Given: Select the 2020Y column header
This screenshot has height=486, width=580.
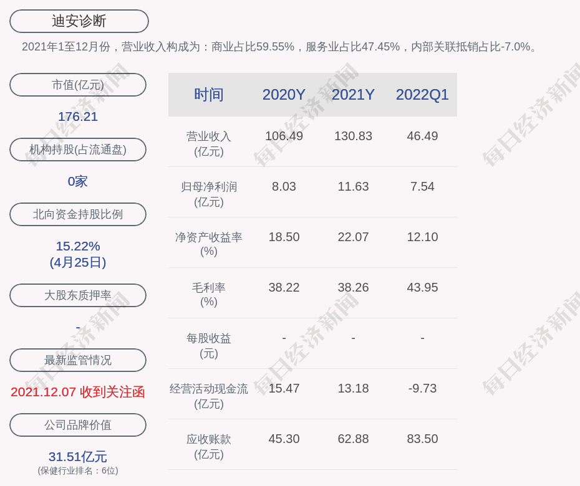Looking at the screenshot, I should (x=284, y=95).
